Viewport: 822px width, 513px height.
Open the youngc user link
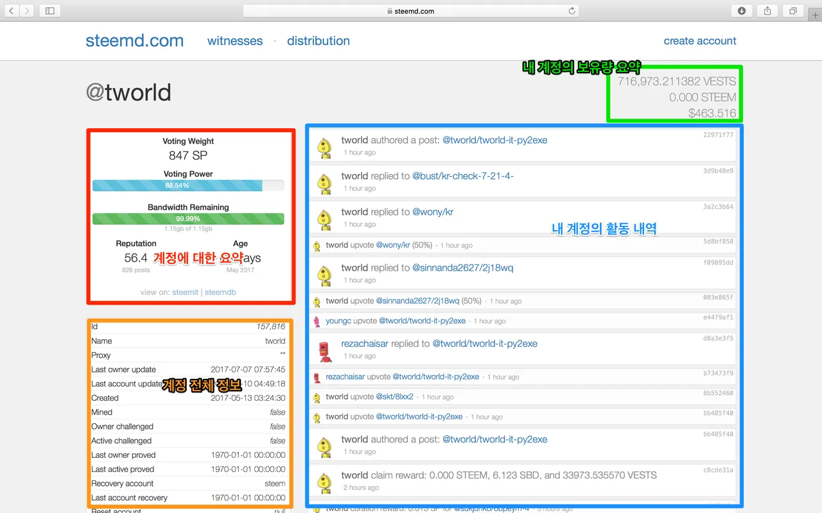[x=338, y=321]
